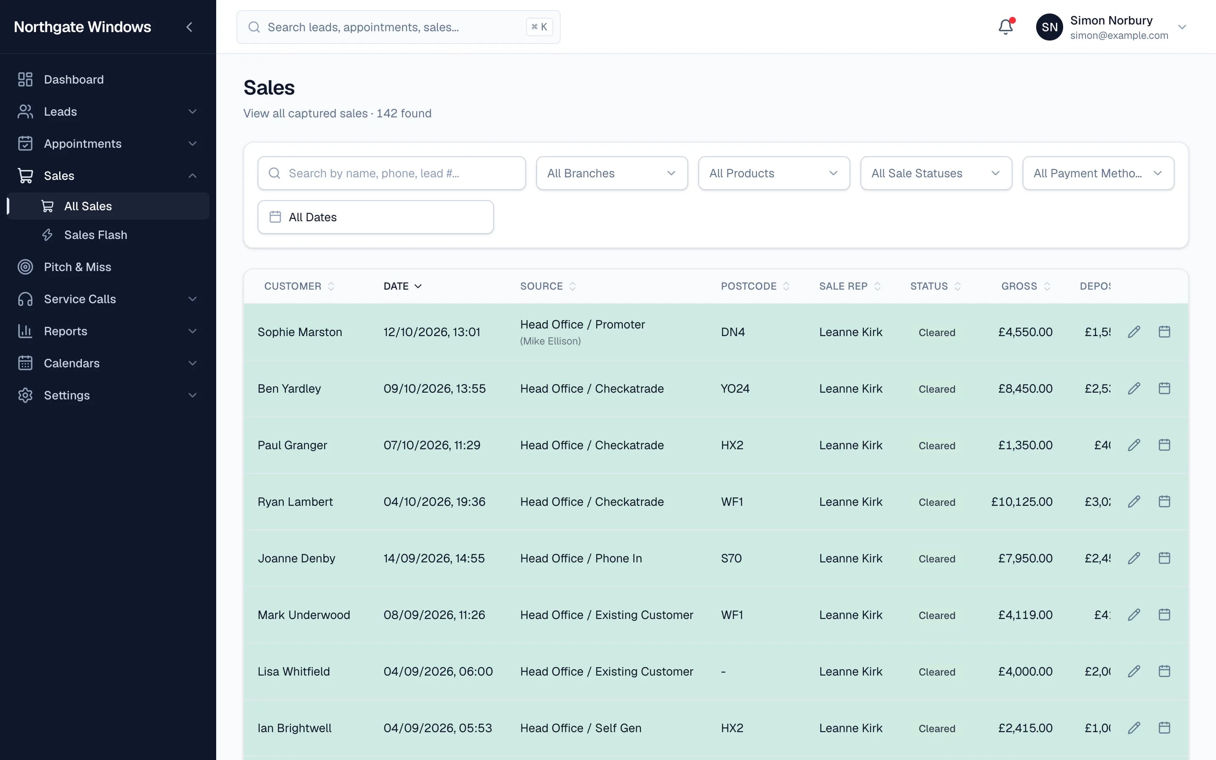Image resolution: width=1216 pixels, height=760 pixels.
Task: Select All Sales in the sidebar
Action: pyautogui.click(x=108, y=206)
